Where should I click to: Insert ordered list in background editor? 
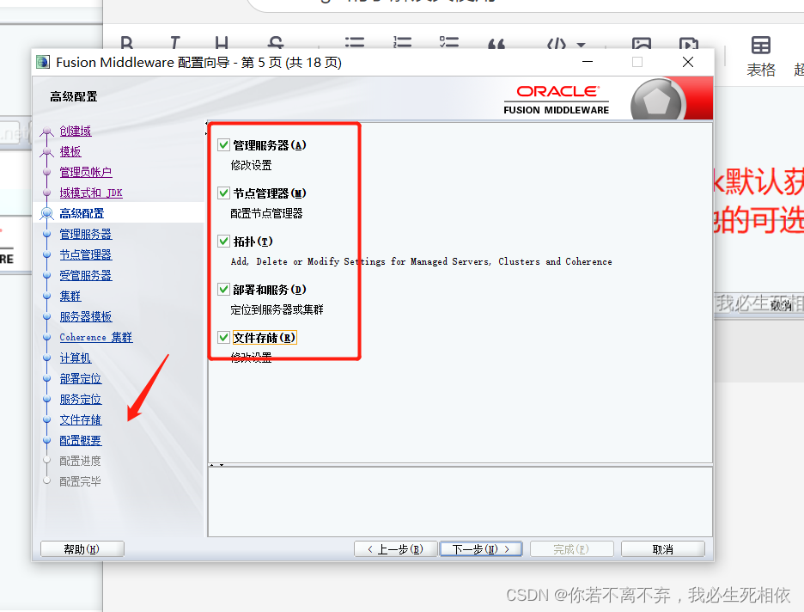(402, 43)
